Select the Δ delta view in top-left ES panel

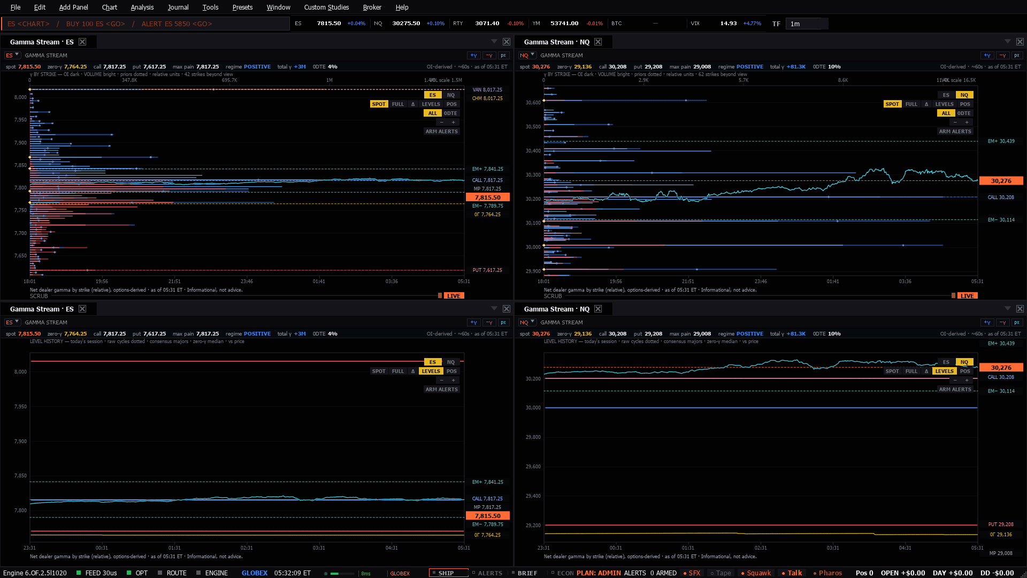point(413,104)
